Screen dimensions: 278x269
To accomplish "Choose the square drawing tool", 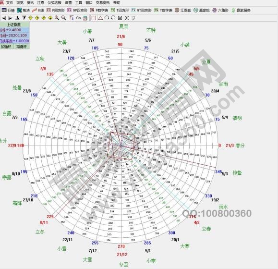I will [94, 18].
